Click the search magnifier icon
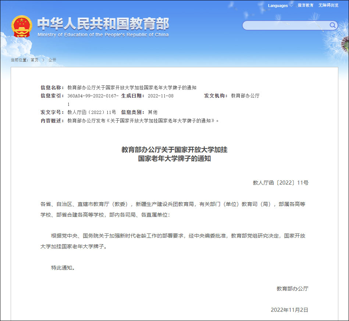The image size is (349, 321). [x=332, y=25]
